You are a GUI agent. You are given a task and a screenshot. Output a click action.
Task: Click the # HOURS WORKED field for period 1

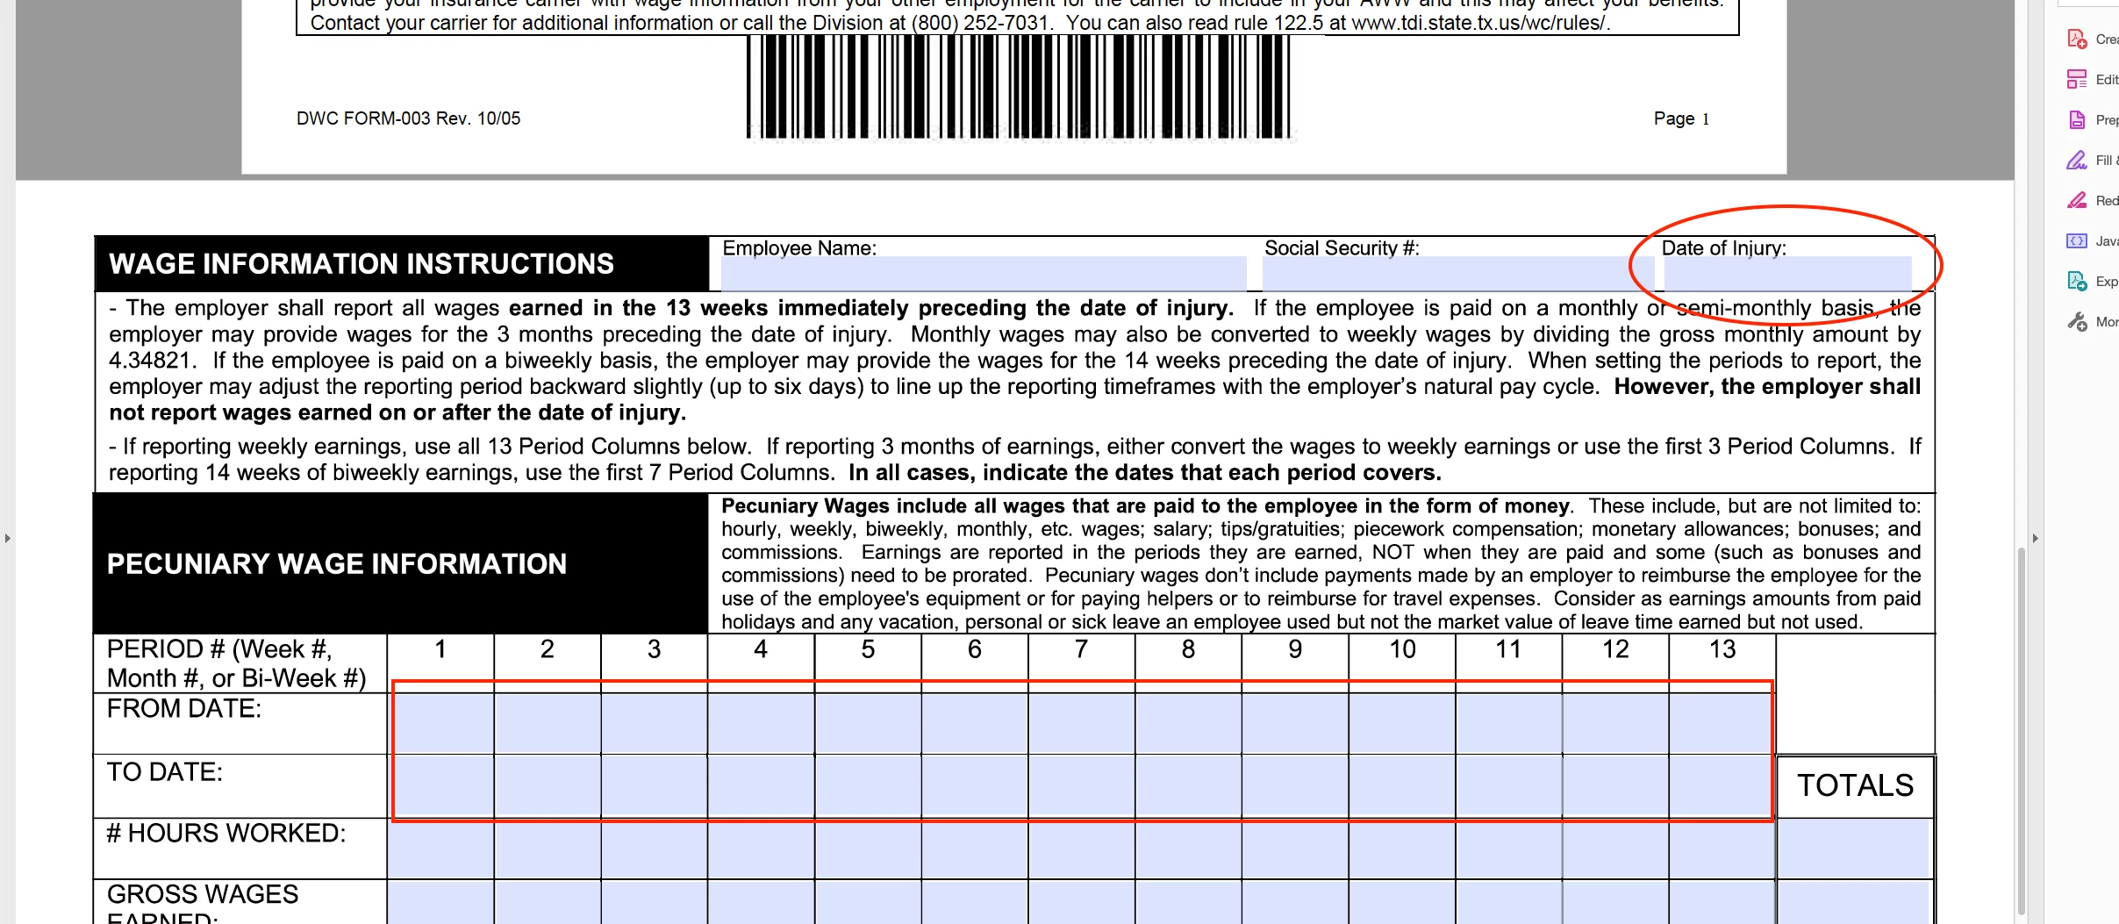click(440, 849)
